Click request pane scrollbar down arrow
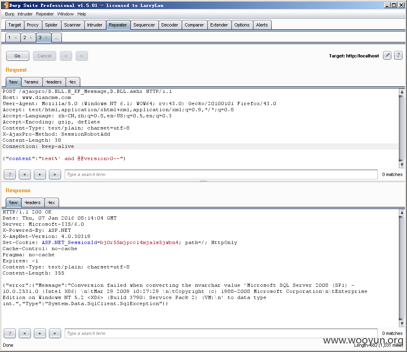Screen dimensions: 407x352 click(402, 165)
